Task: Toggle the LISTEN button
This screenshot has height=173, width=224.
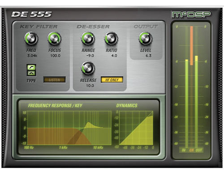Action: (54, 80)
